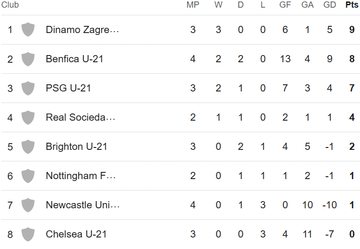Open the Dinamo Zagreb team name link
The height and width of the screenshot is (249, 360).
click(x=82, y=30)
